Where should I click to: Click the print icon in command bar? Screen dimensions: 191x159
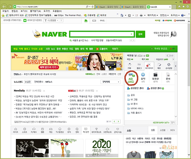tap(141, 15)
